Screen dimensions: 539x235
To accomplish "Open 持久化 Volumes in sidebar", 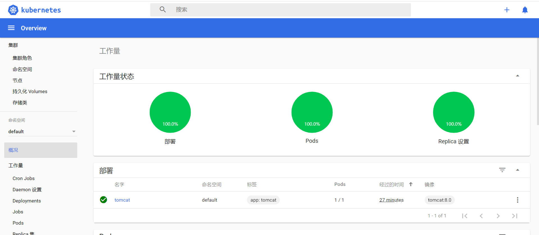I will tap(30, 91).
